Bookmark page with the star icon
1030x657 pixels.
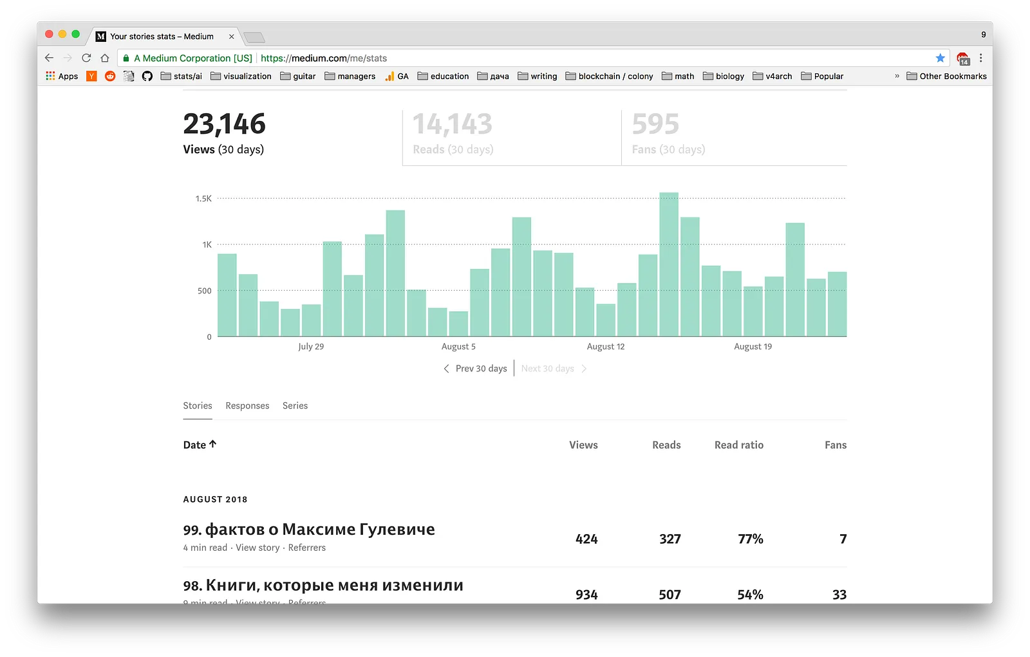pos(941,58)
